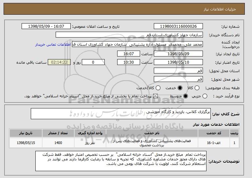This screenshot has width=252, height=178.
Task: Click the تعداد / مقدار column header
Action: click(58, 133)
